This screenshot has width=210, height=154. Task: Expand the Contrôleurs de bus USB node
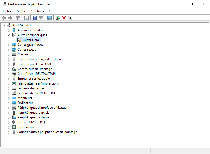coord(9,64)
